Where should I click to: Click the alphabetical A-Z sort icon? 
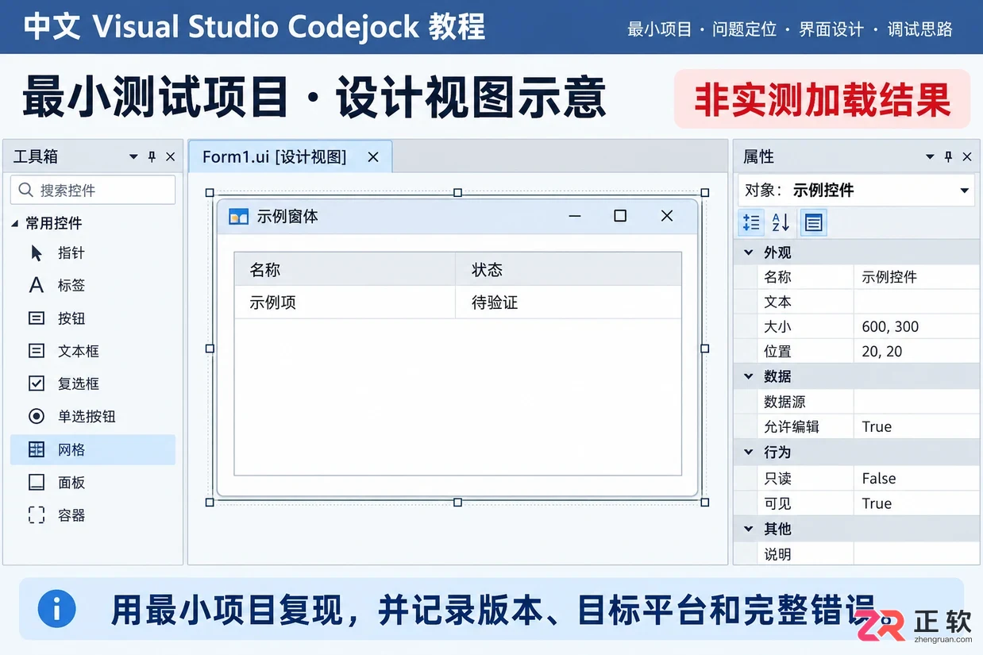781,222
